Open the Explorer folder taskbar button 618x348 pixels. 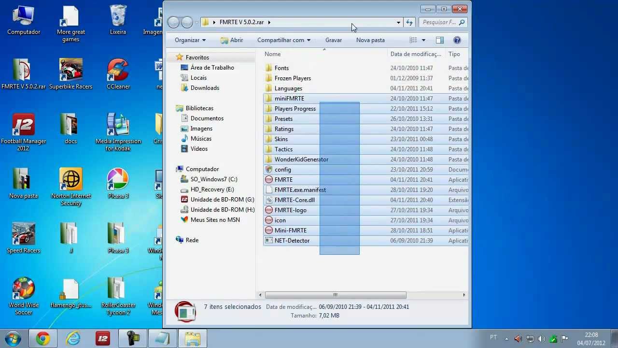193,339
